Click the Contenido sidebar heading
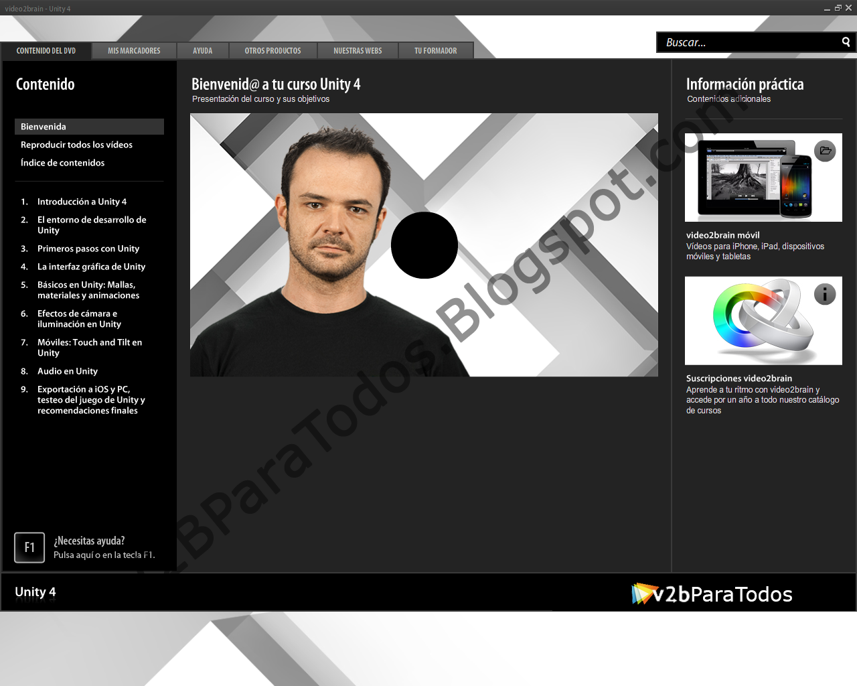This screenshot has height=686, width=857. click(45, 84)
